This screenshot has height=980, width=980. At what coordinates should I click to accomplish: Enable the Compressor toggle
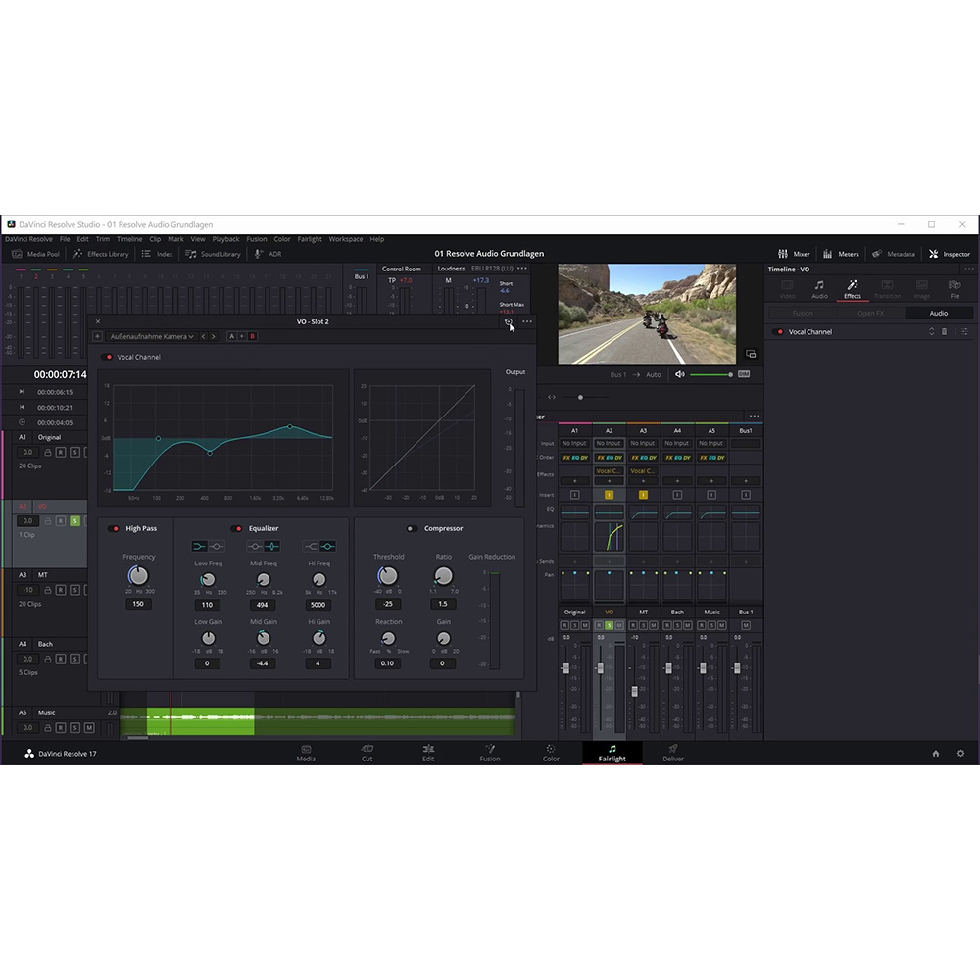(x=412, y=529)
